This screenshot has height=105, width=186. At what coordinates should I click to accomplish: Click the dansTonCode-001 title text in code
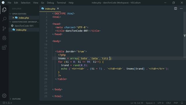click(x=77, y=31)
